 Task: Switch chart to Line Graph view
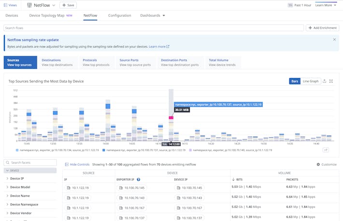pos(310,81)
